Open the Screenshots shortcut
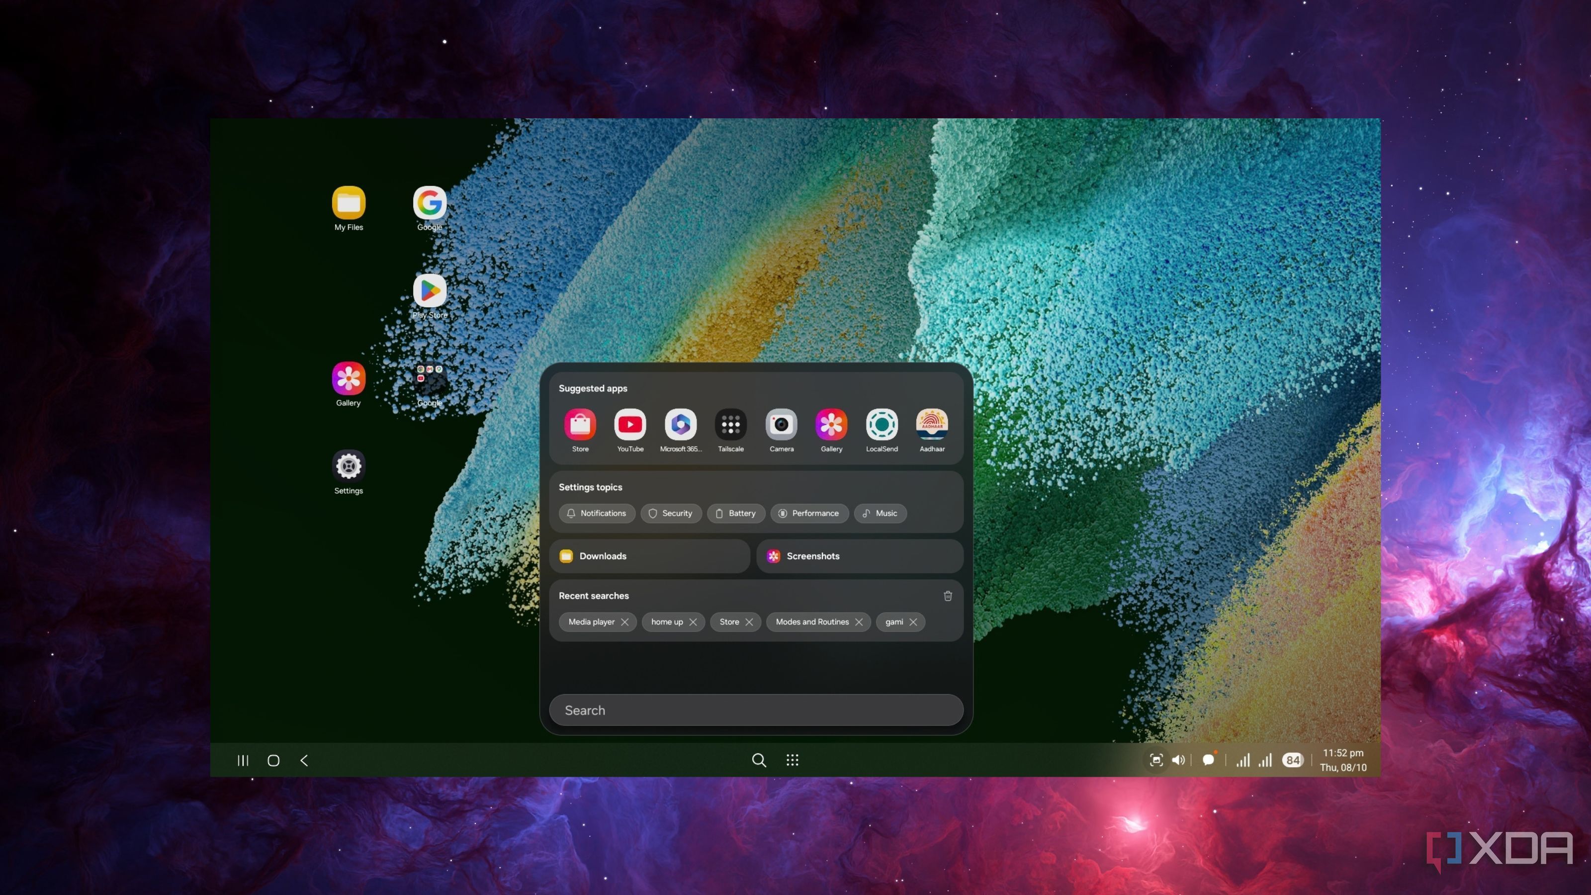This screenshot has height=895, width=1591. coord(860,556)
